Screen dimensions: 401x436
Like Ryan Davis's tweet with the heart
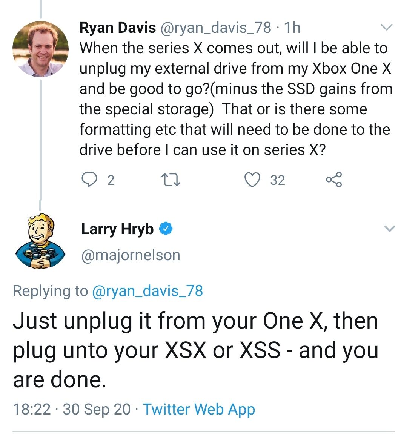252,180
